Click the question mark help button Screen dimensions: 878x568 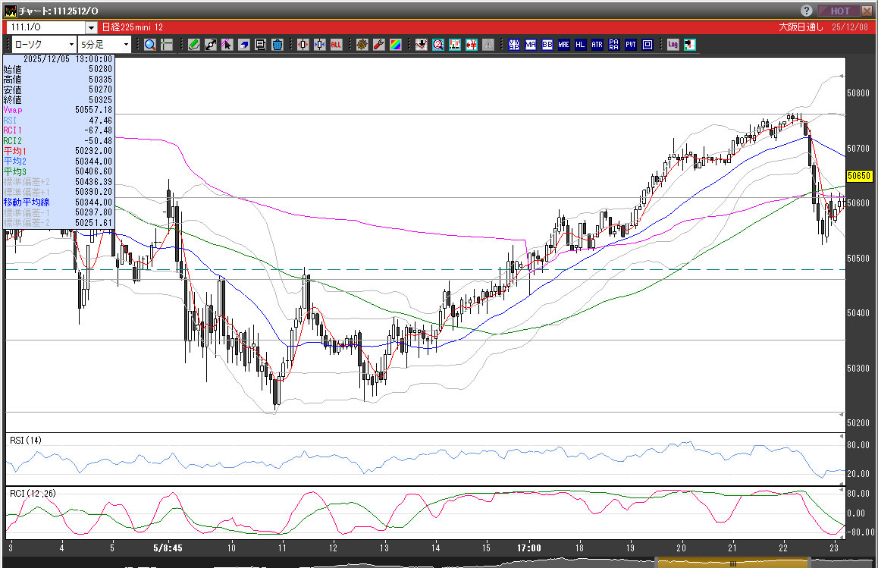[807, 11]
